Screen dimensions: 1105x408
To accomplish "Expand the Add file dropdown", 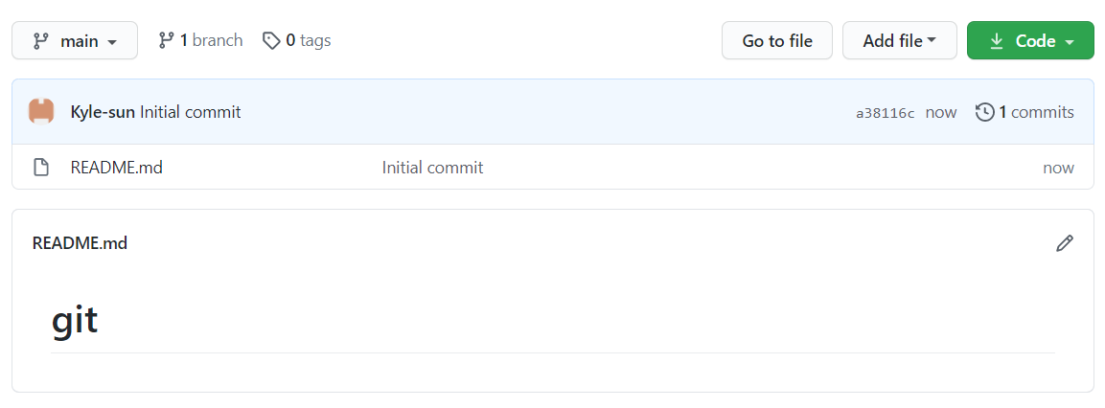I will pyautogui.click(x=899, y=41).
